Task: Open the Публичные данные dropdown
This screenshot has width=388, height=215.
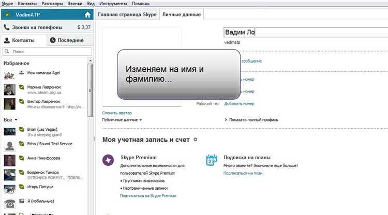Action: (122, 120)
